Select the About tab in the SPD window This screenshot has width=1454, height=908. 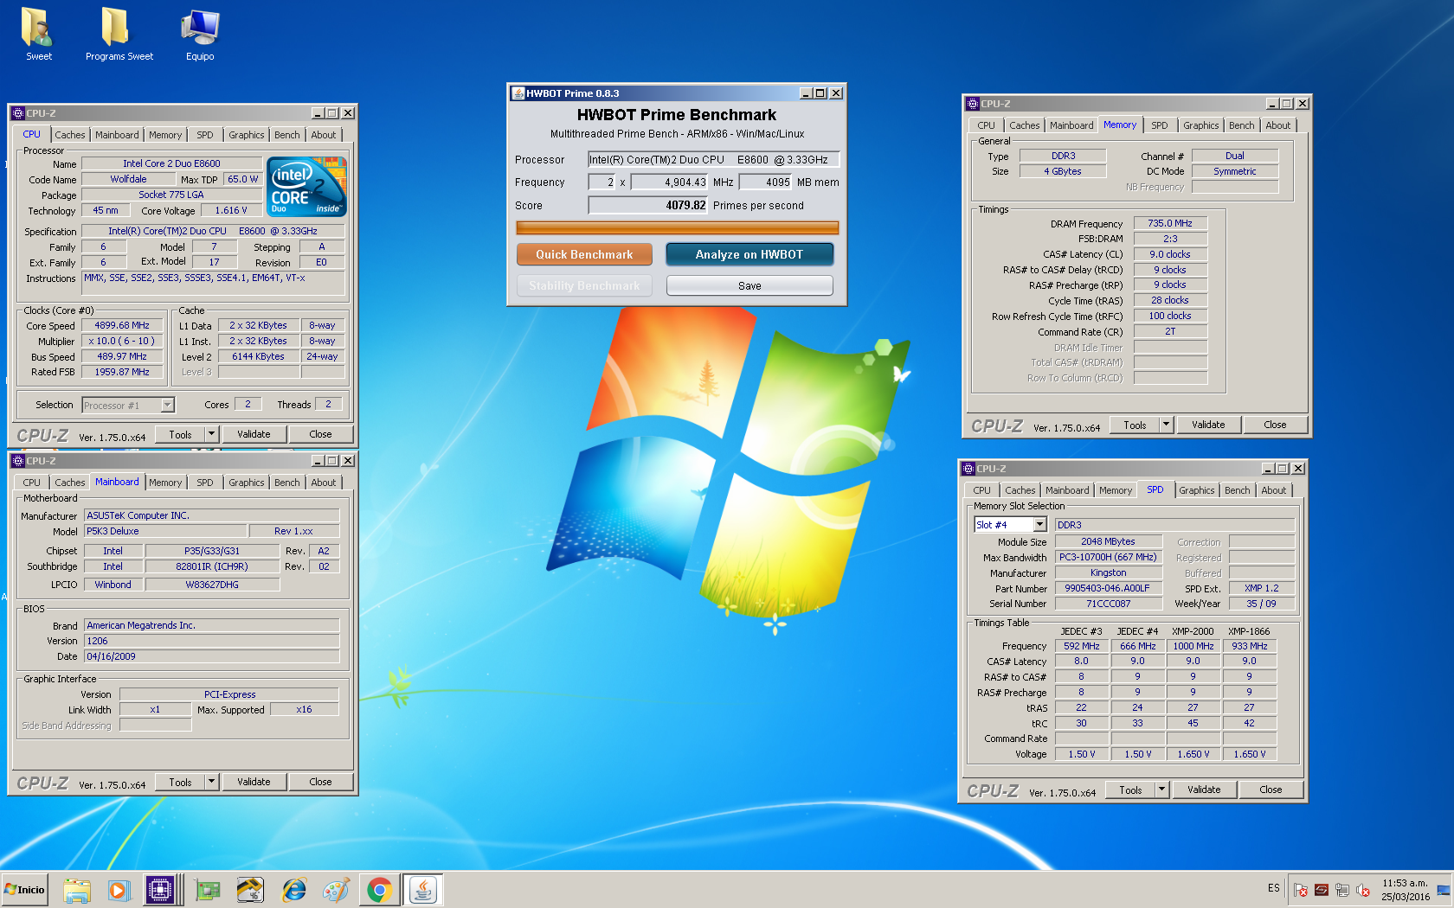[1274, 490]
